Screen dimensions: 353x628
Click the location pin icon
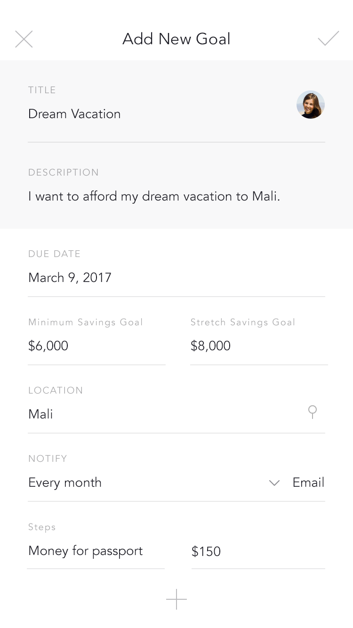point(313,412)
